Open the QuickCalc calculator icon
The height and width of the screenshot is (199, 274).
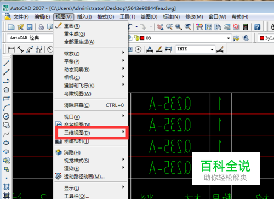tap(246, 27)
